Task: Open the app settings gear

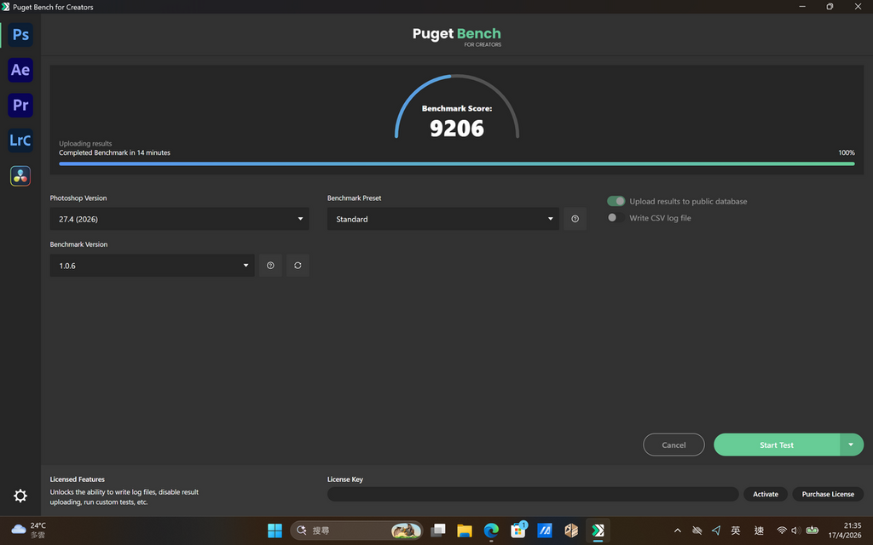Action: pos(20,496)
